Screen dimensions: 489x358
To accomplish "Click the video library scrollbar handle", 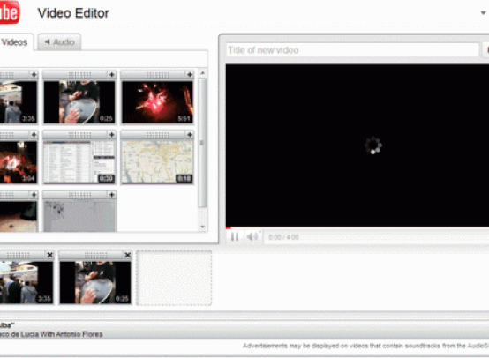I will point(203,143).
